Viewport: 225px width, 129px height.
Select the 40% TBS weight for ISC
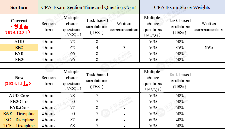[x=180, y=120]
